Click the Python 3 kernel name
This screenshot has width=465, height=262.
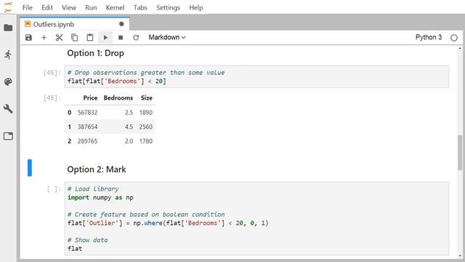pyautogui.click(x=429, y=37)
